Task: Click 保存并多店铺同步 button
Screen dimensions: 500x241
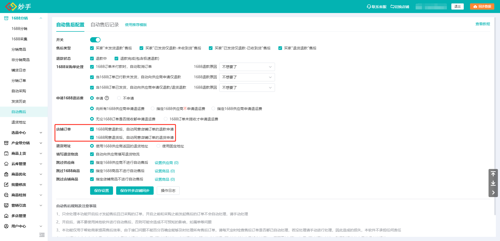Action: pyautogui.click(x=135, y=191)
